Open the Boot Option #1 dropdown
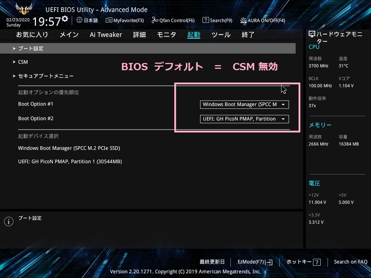 245,105
